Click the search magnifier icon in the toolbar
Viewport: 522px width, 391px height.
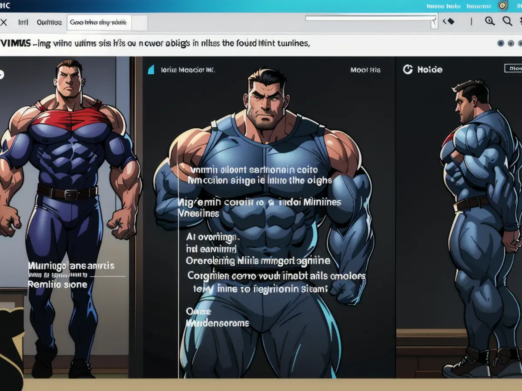pos(507,21)
